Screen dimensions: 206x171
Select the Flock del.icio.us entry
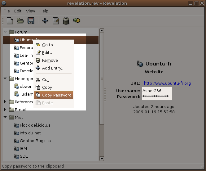point(35,125)
